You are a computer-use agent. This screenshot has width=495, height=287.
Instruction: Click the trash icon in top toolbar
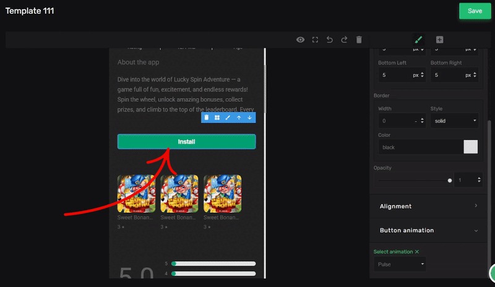point(359,40)
